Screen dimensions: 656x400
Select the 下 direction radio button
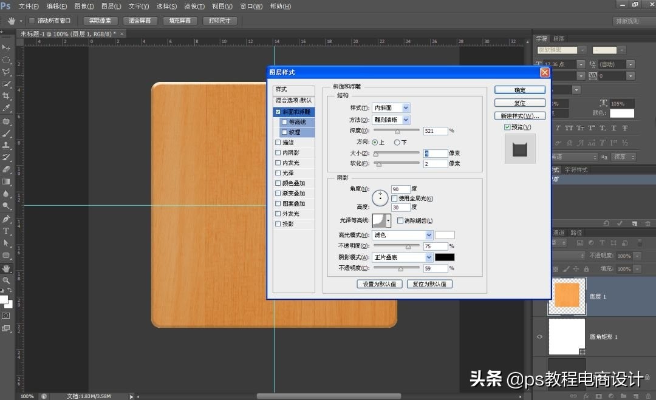(397, 142)
